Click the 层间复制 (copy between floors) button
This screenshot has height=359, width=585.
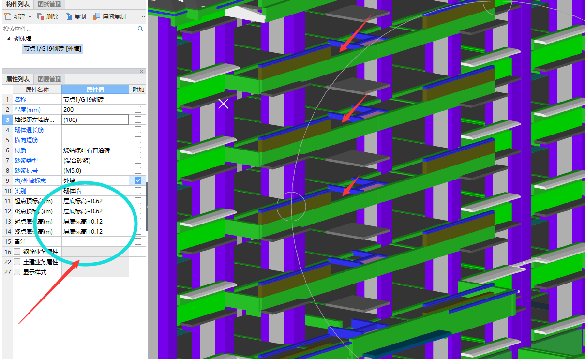[109, 16]
